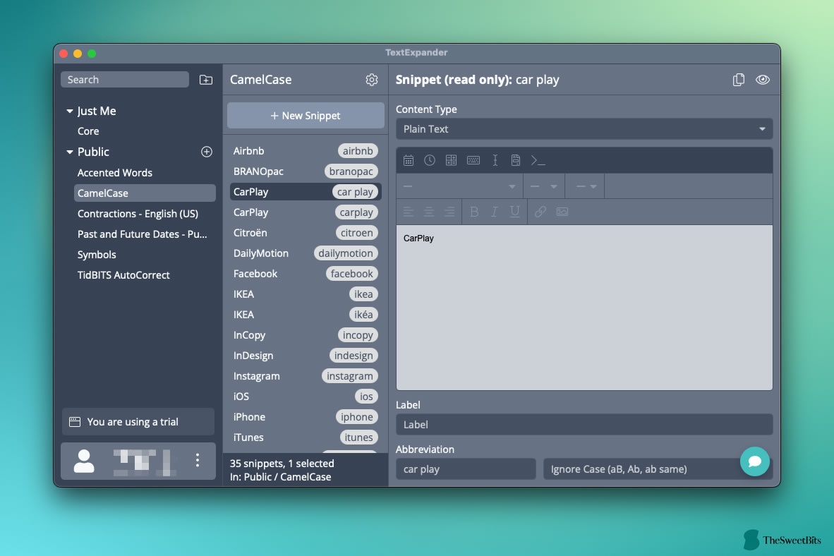Open Past and Future Dates group

click(x=142, y=234)
